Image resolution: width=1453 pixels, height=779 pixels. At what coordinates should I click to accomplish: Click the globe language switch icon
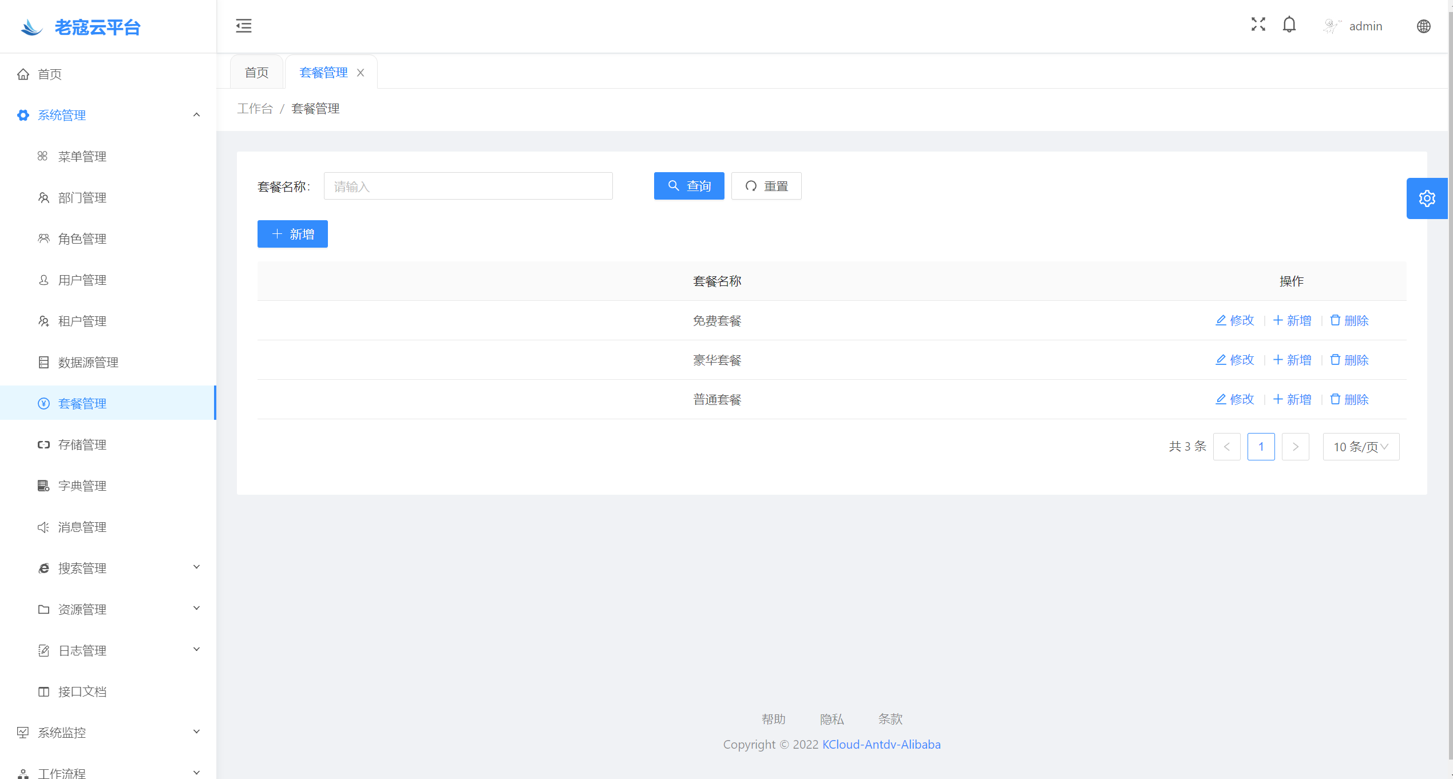(1423, 26)
